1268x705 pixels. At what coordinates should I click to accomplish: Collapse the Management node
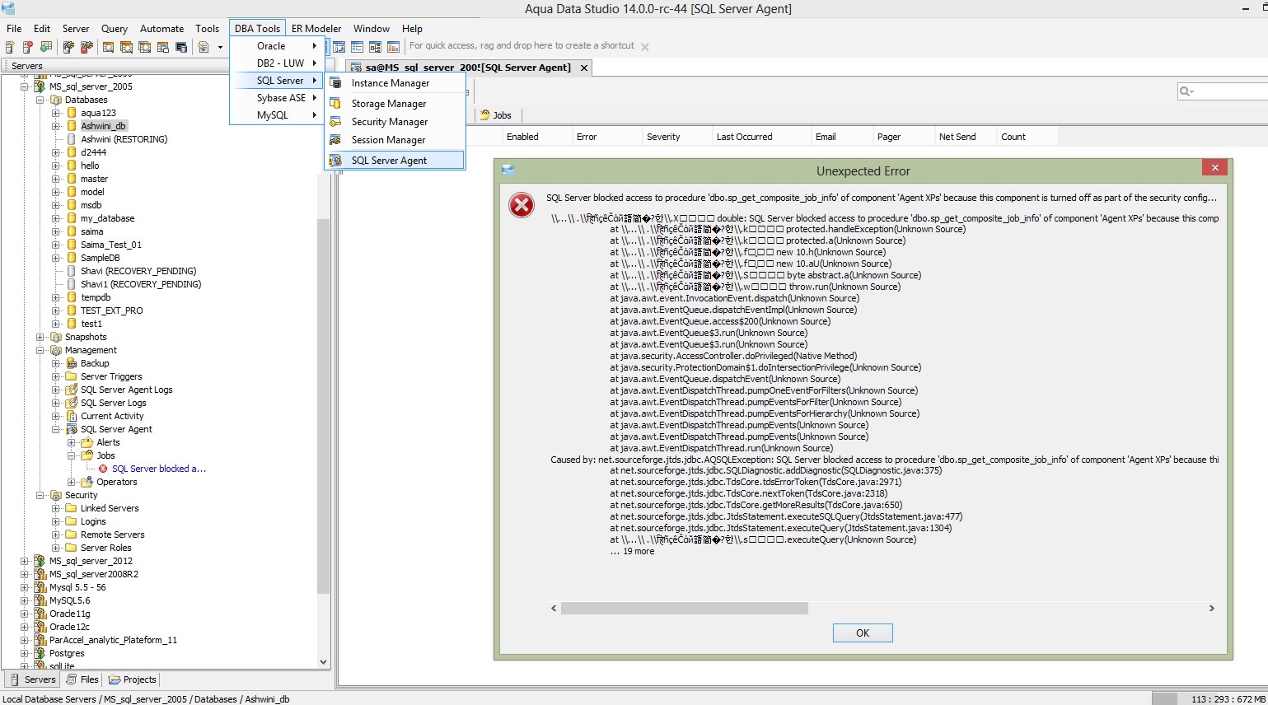[x=40, y=350]
